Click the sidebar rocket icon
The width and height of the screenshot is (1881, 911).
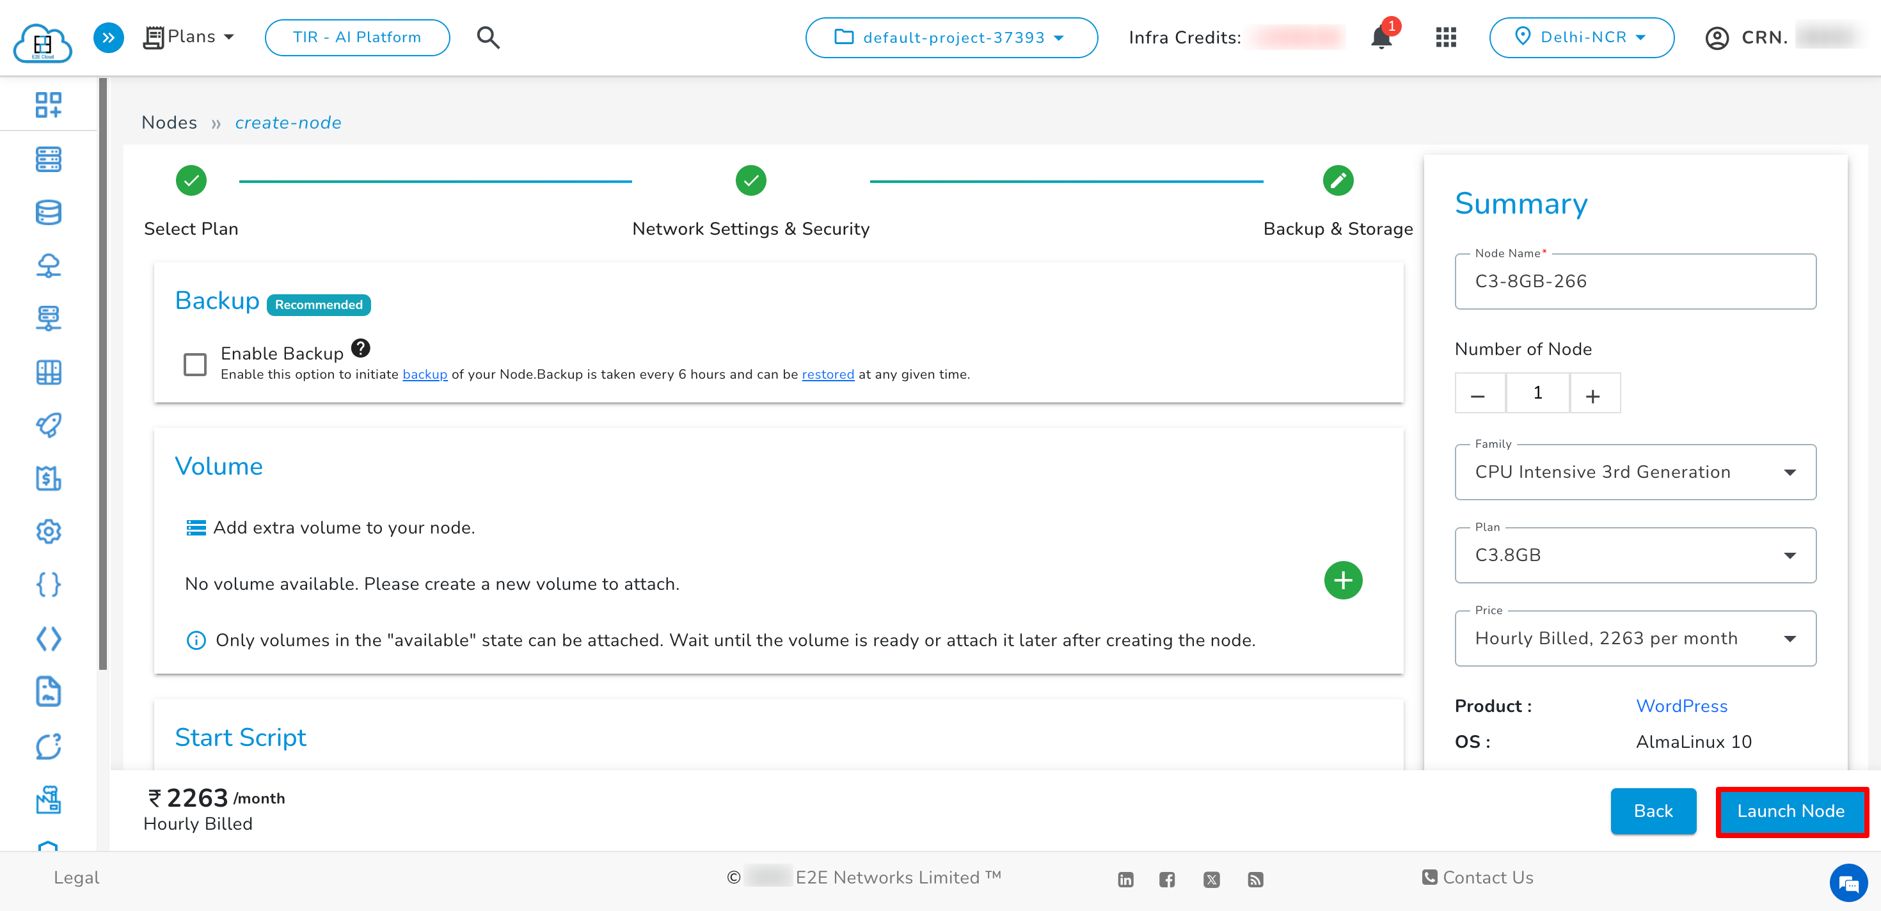(x=48, y=425)
